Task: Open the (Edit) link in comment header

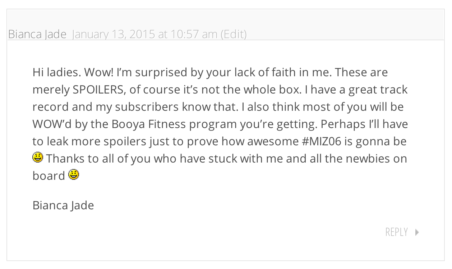Action: pos(234,34)
